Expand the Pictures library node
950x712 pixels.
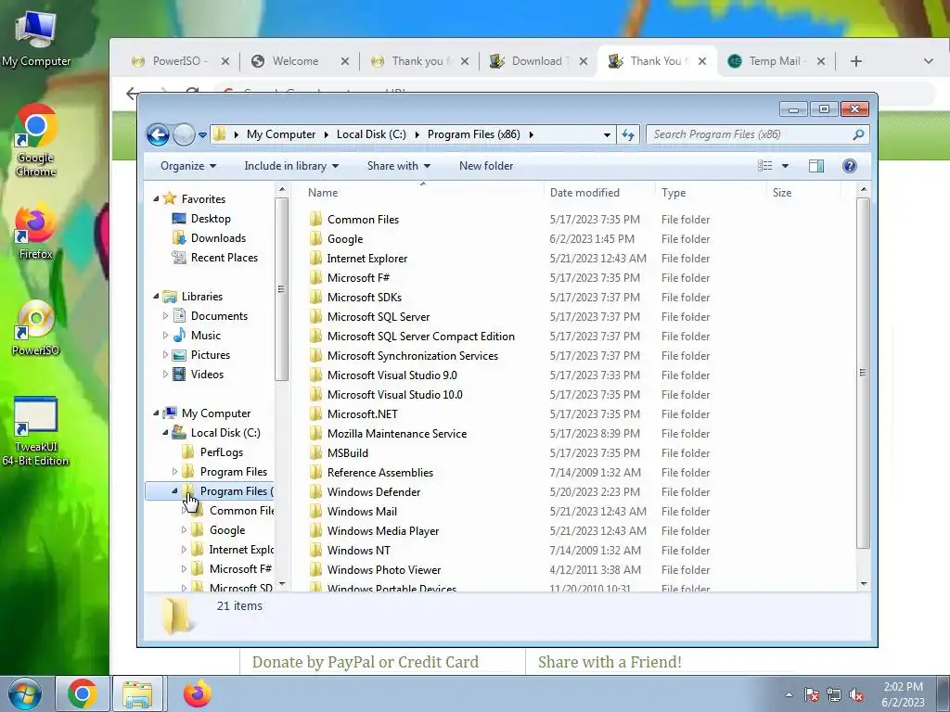165,355
